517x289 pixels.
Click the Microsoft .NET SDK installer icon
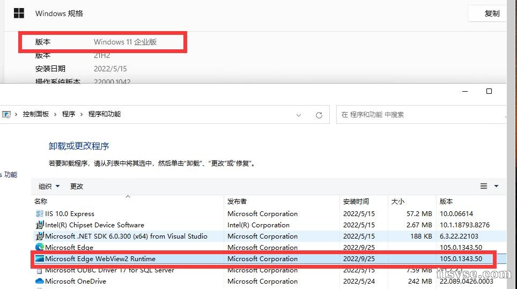pos(40,236)
